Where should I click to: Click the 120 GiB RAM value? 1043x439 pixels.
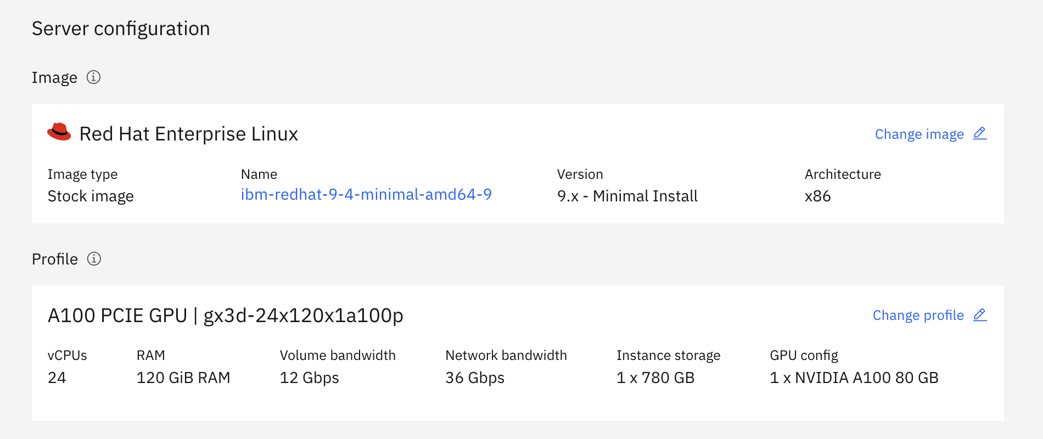point(183,378)
